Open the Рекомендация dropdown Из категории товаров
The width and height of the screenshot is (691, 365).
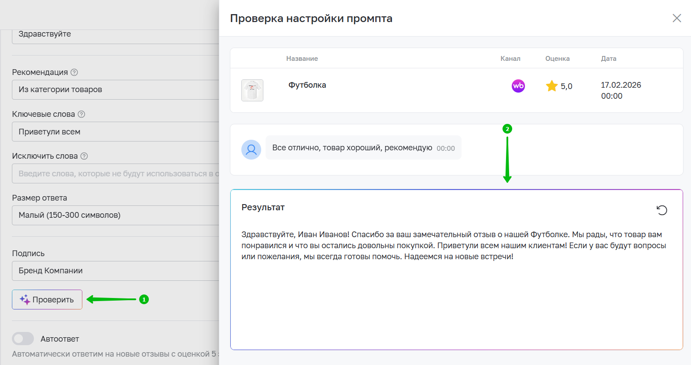[115, 89]
